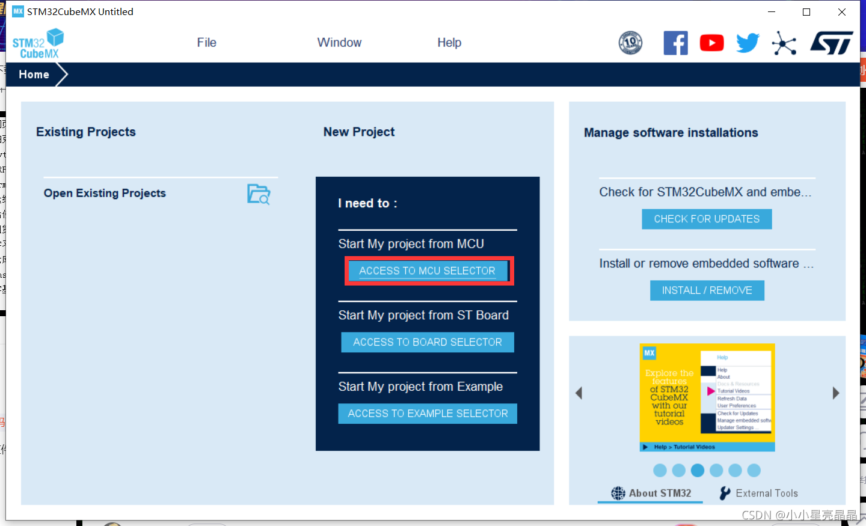Image resolution: width=866 pixels, height=526 pixels.
Task: Open the Facebook page icon
Action: 675,43
